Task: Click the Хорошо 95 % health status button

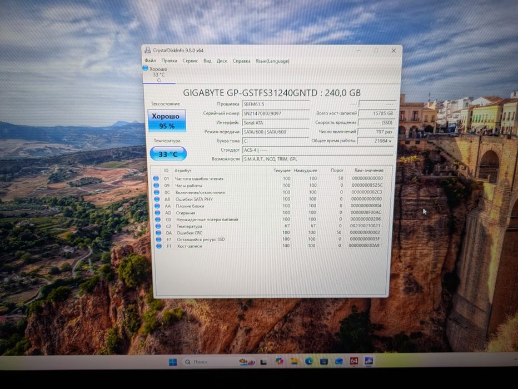Action: [167, 121]
